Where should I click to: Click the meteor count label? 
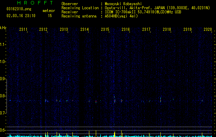[49, 11]
